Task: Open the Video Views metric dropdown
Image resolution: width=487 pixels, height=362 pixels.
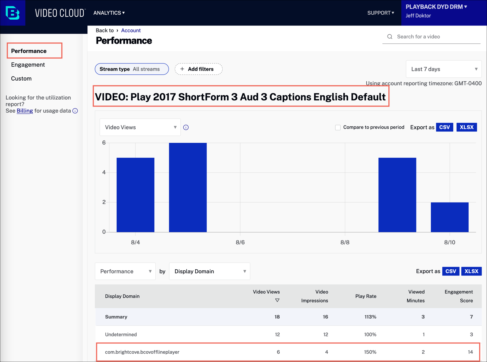Action: (140, 127)
